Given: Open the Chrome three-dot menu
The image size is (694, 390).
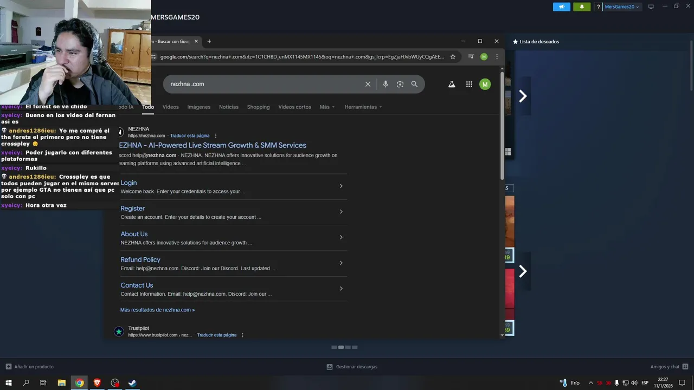Looking at the screenshot, I should tap(497, 56).
